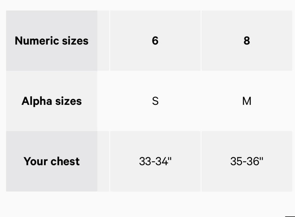Select the 35-36" chest measurement cell
This screenshot has height=217, width=295.
tap(247, 161)
